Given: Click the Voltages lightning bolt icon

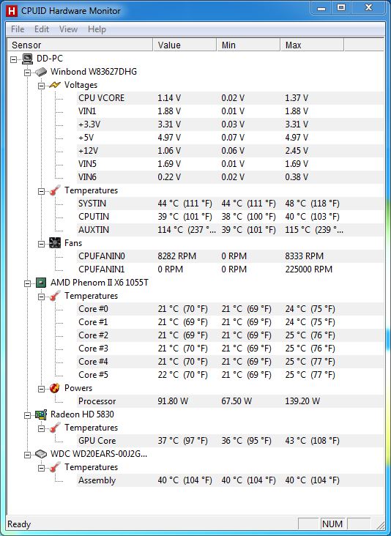Looking at the screenshot, I should (x=55, y=85).
